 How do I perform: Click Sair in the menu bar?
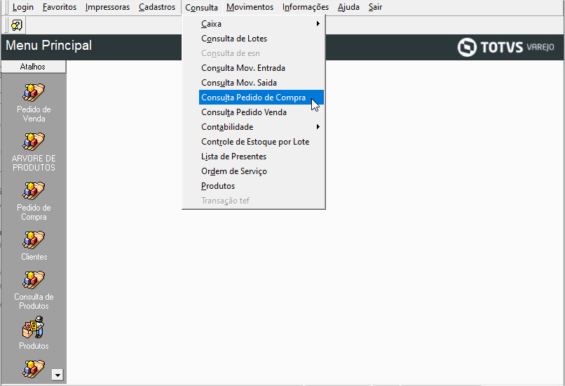coord(375,7)
